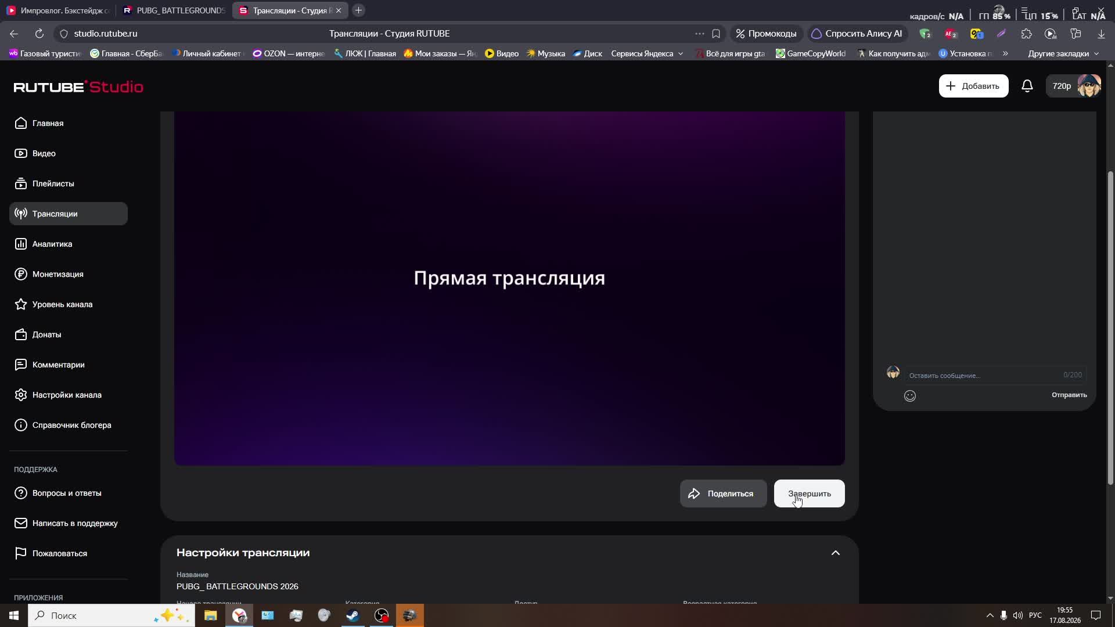Viewport: 1115px width, 627px height.
Task: Click the Добавить button
Action: (x=973, y=86)
